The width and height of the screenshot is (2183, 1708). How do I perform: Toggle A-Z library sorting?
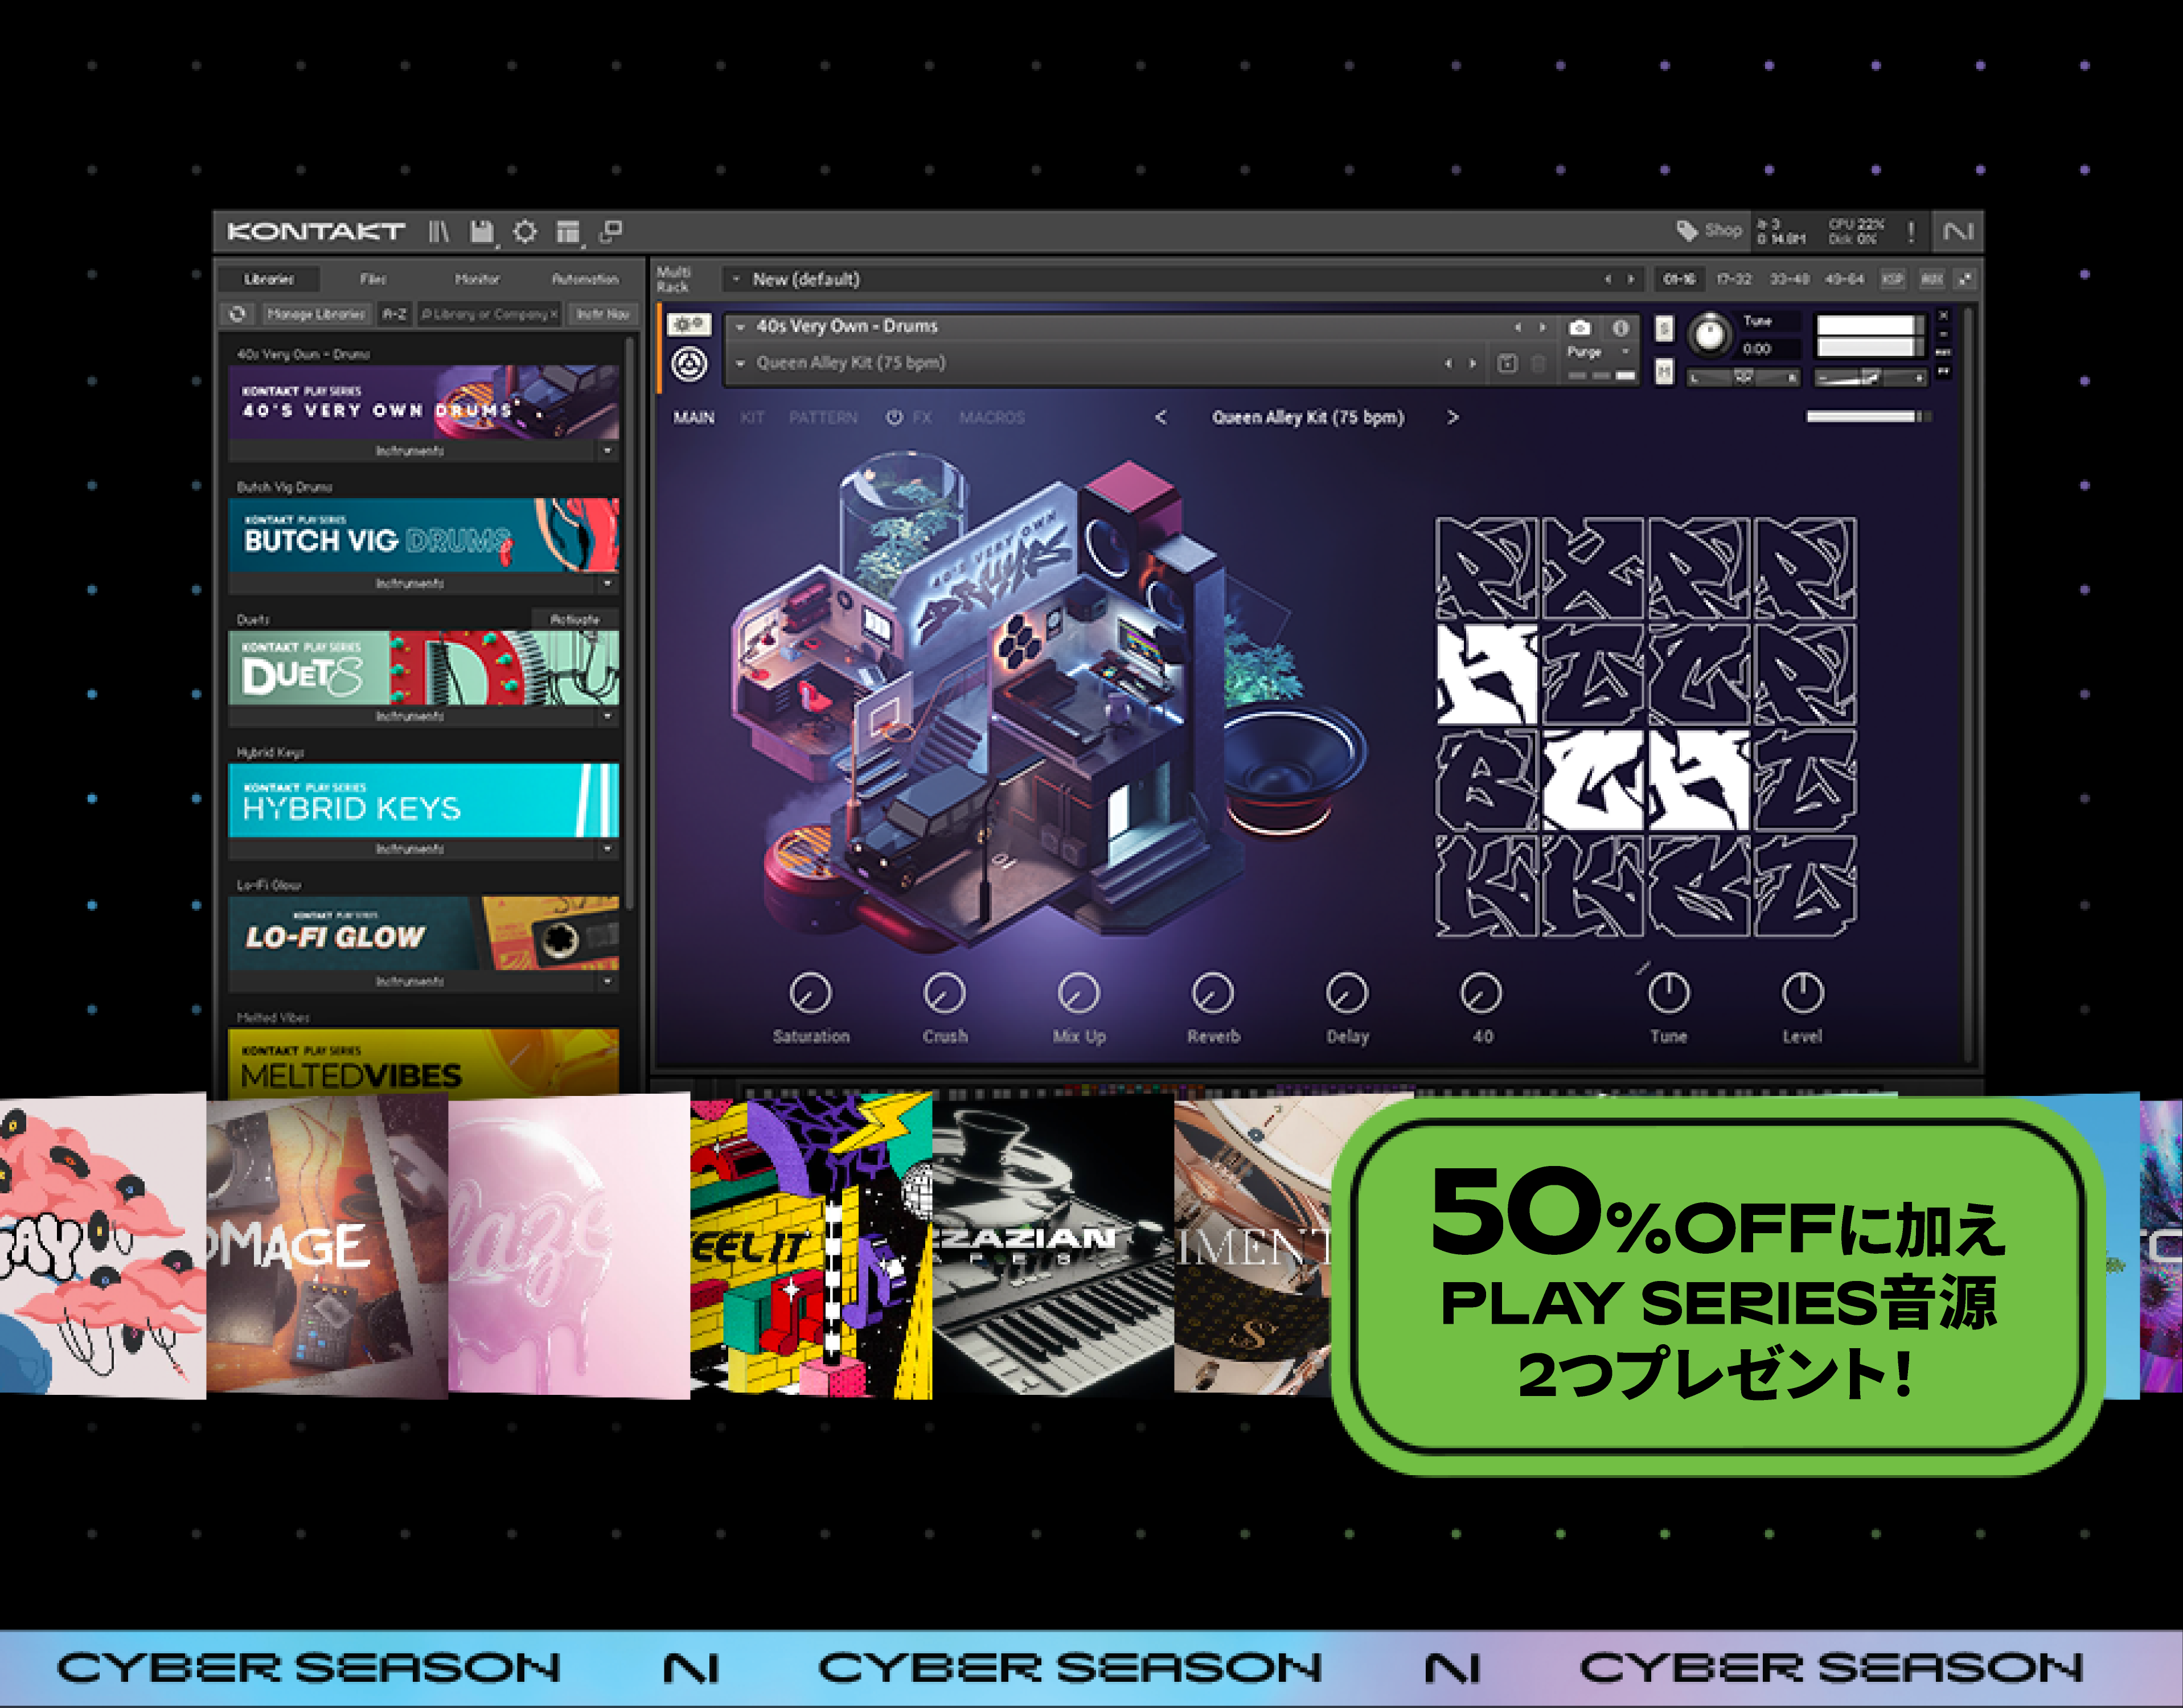(394, 314)
